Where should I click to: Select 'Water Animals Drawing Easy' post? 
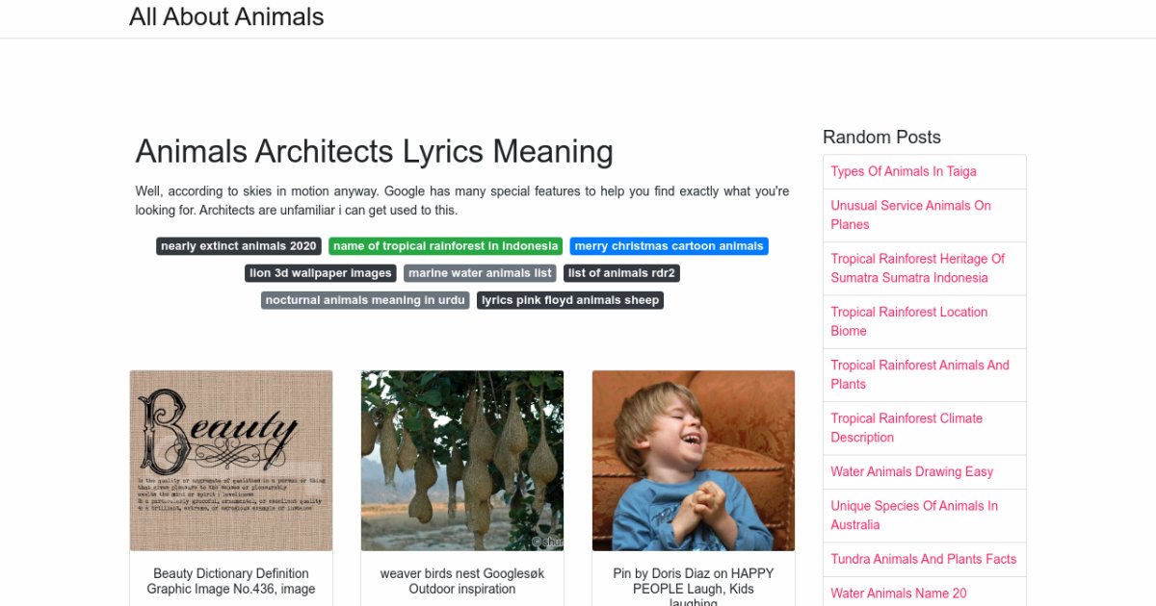(x=911, y=471)
